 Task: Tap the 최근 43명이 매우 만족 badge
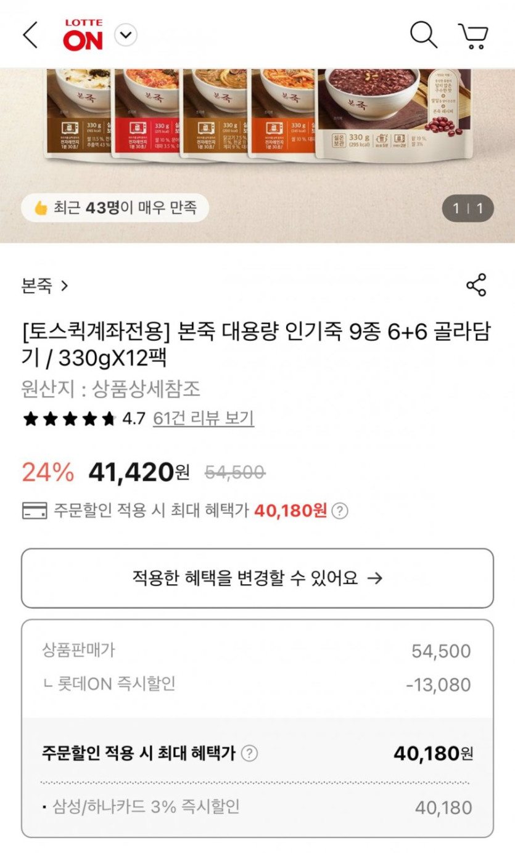115,208
